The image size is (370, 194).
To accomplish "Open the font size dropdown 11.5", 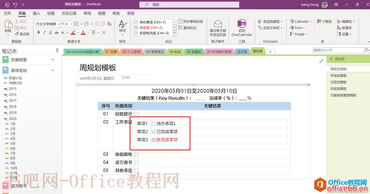I will click(x=72, y=24).
